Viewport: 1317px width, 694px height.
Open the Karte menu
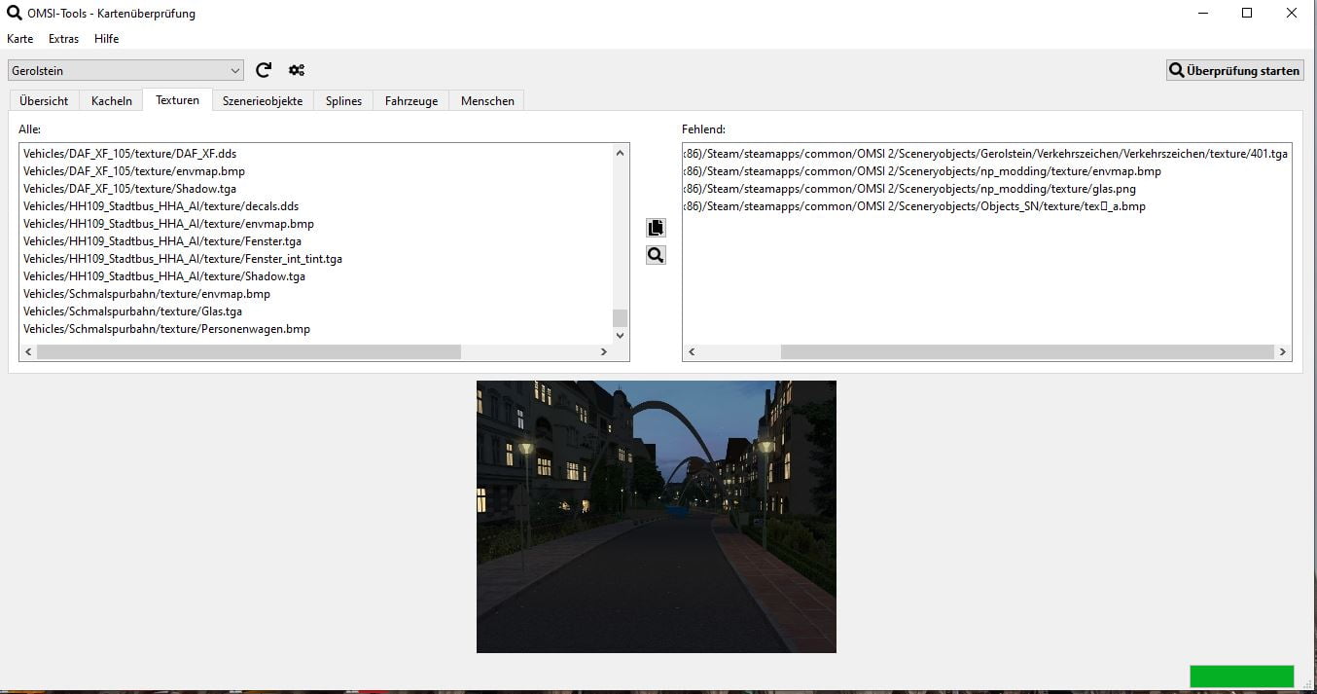[20, 39]
